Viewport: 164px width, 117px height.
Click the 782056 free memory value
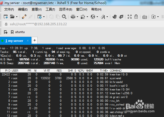50,59
